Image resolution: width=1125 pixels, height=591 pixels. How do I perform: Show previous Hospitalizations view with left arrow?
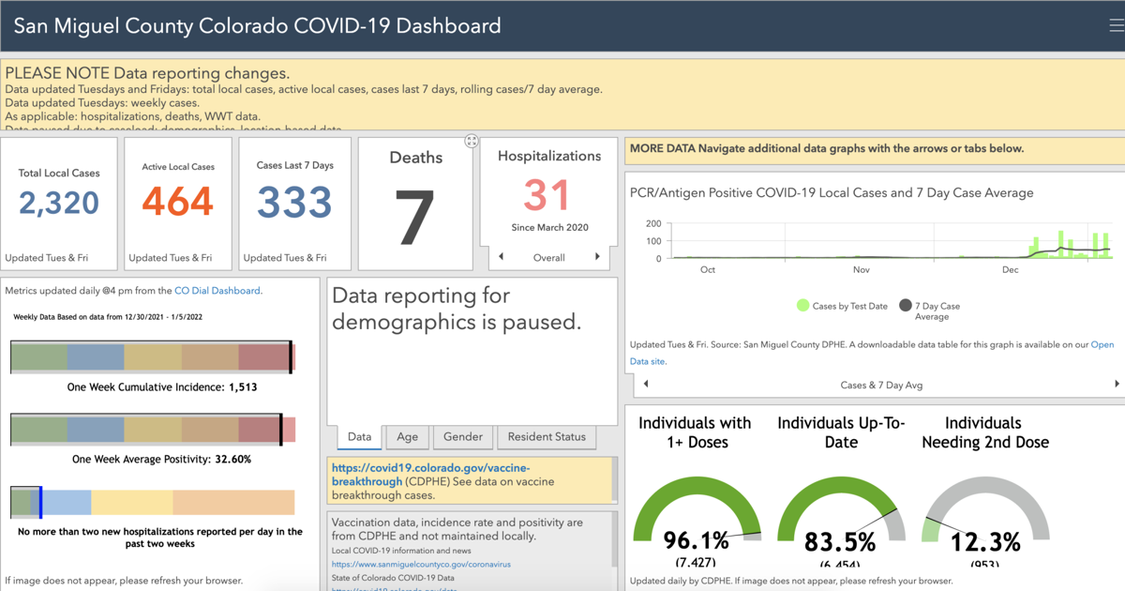coord(501,257)
